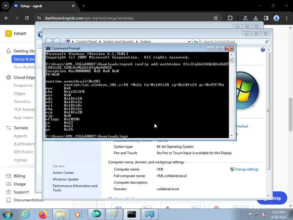Click System and Security in the breadcrumb
This screenshot has height=220, width=293.
coord(118,42)
